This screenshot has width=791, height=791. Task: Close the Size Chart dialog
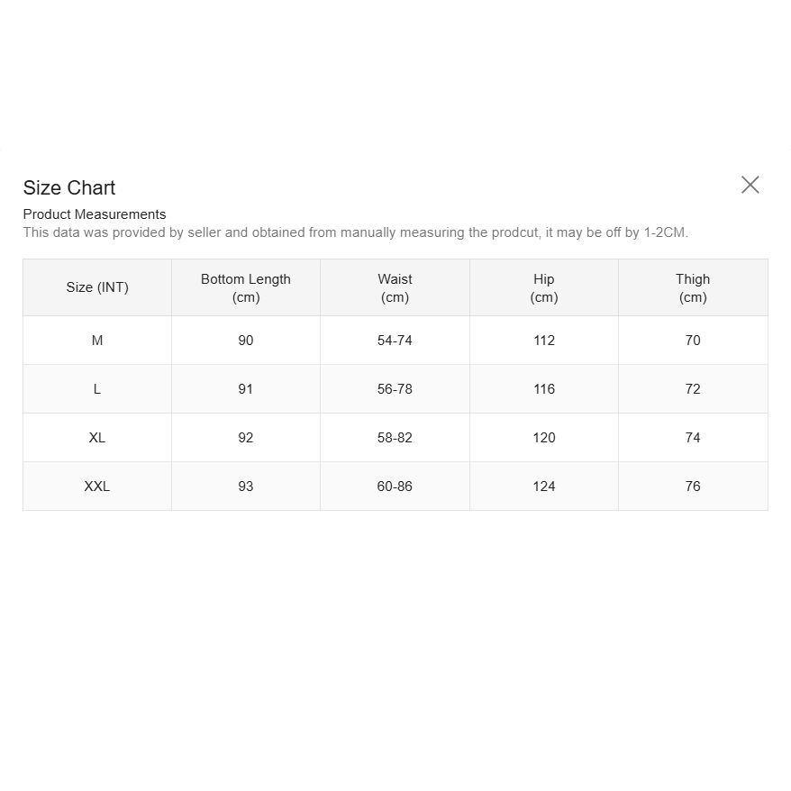[x=750, y=185]
